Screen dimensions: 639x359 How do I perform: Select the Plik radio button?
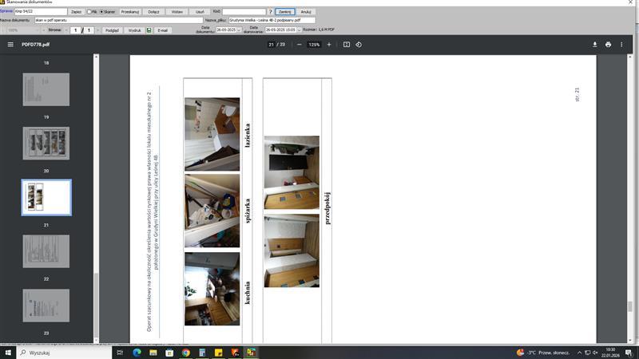[89, 12]
